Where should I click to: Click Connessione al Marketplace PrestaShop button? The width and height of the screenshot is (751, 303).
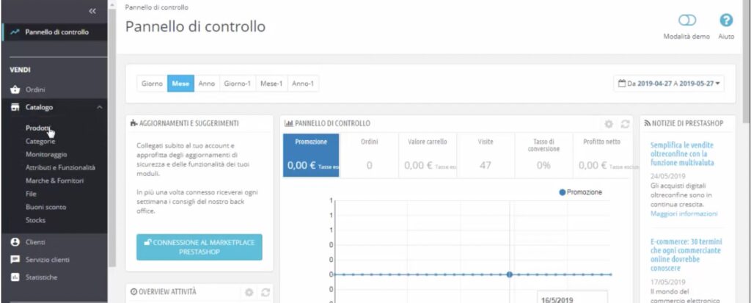[199, 247]
